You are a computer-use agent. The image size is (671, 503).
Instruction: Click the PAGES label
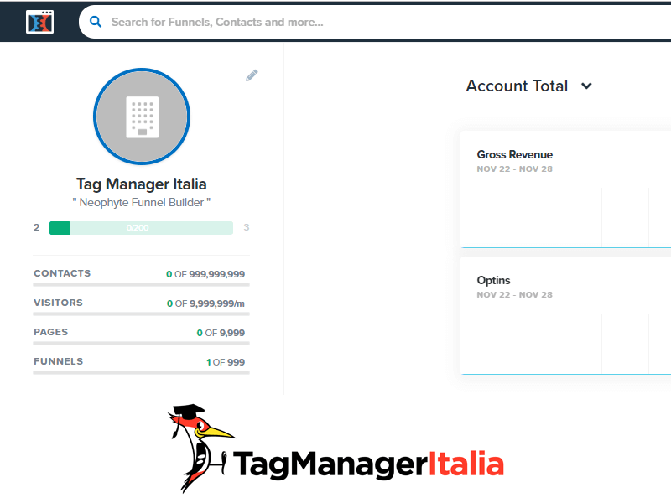point(50,332)
